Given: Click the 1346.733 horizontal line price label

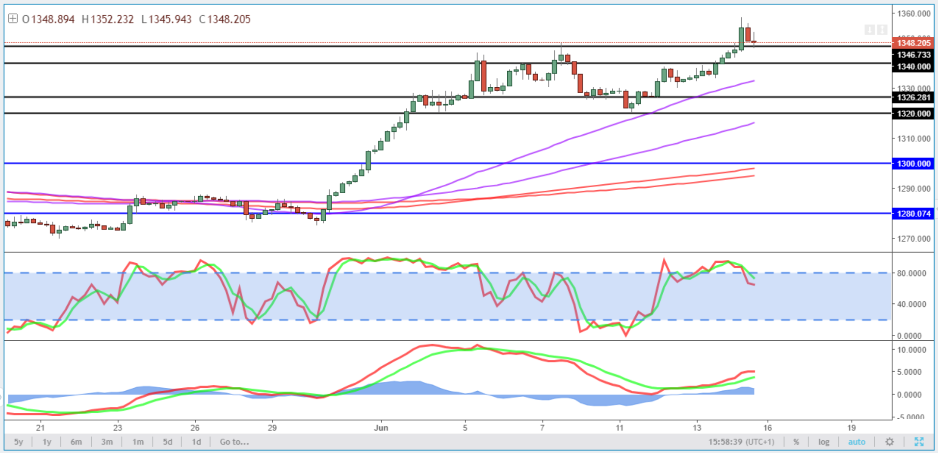Looking at the screenshot, I should [x=913, y=55].
